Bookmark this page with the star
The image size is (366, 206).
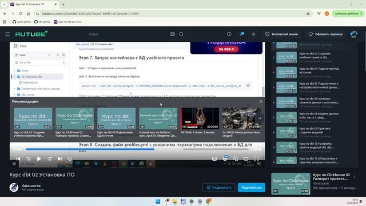point(308,14)
